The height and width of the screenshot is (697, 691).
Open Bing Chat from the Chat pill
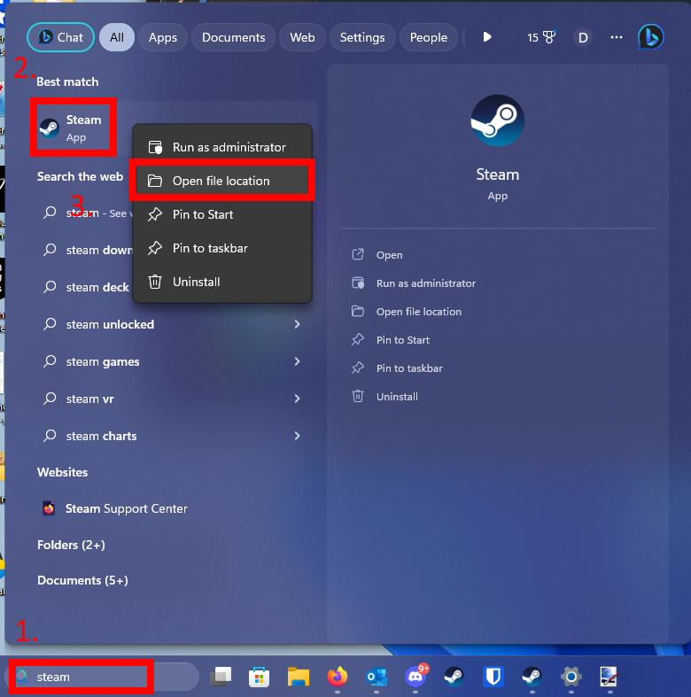tap(60, 37)
